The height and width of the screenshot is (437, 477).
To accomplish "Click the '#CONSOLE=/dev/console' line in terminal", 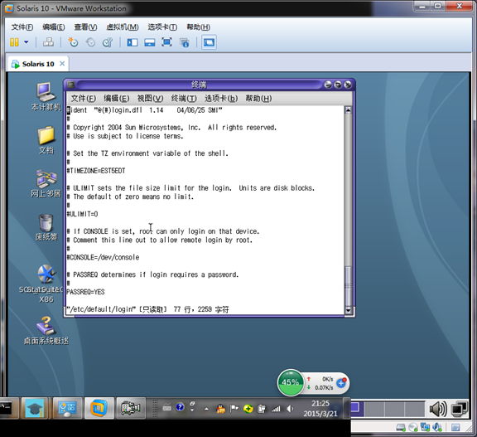I will 103,257.
